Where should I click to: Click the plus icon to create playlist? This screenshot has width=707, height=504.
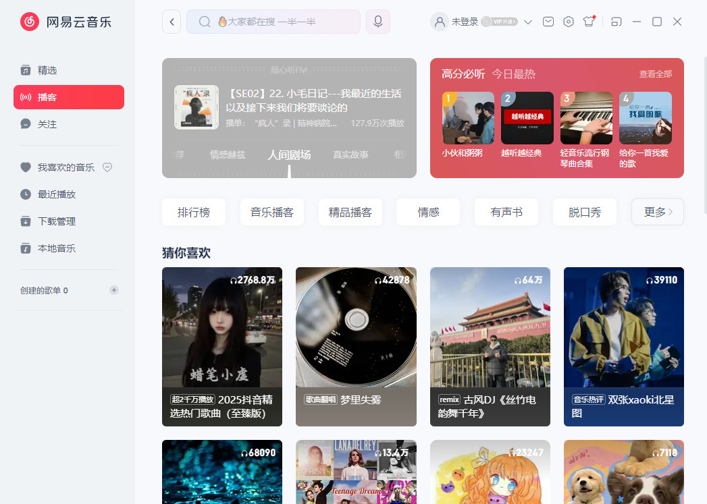click(x=114, y=290)
